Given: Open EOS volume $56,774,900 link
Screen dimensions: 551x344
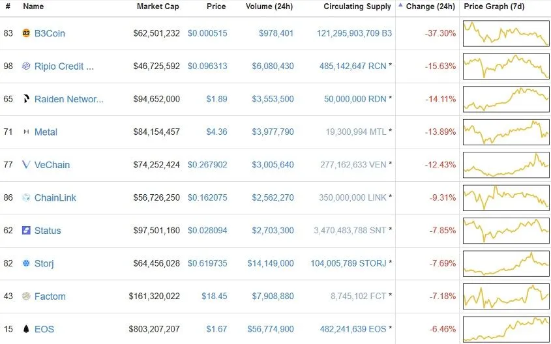Looking at the screenshot, I should pos(271,329).
